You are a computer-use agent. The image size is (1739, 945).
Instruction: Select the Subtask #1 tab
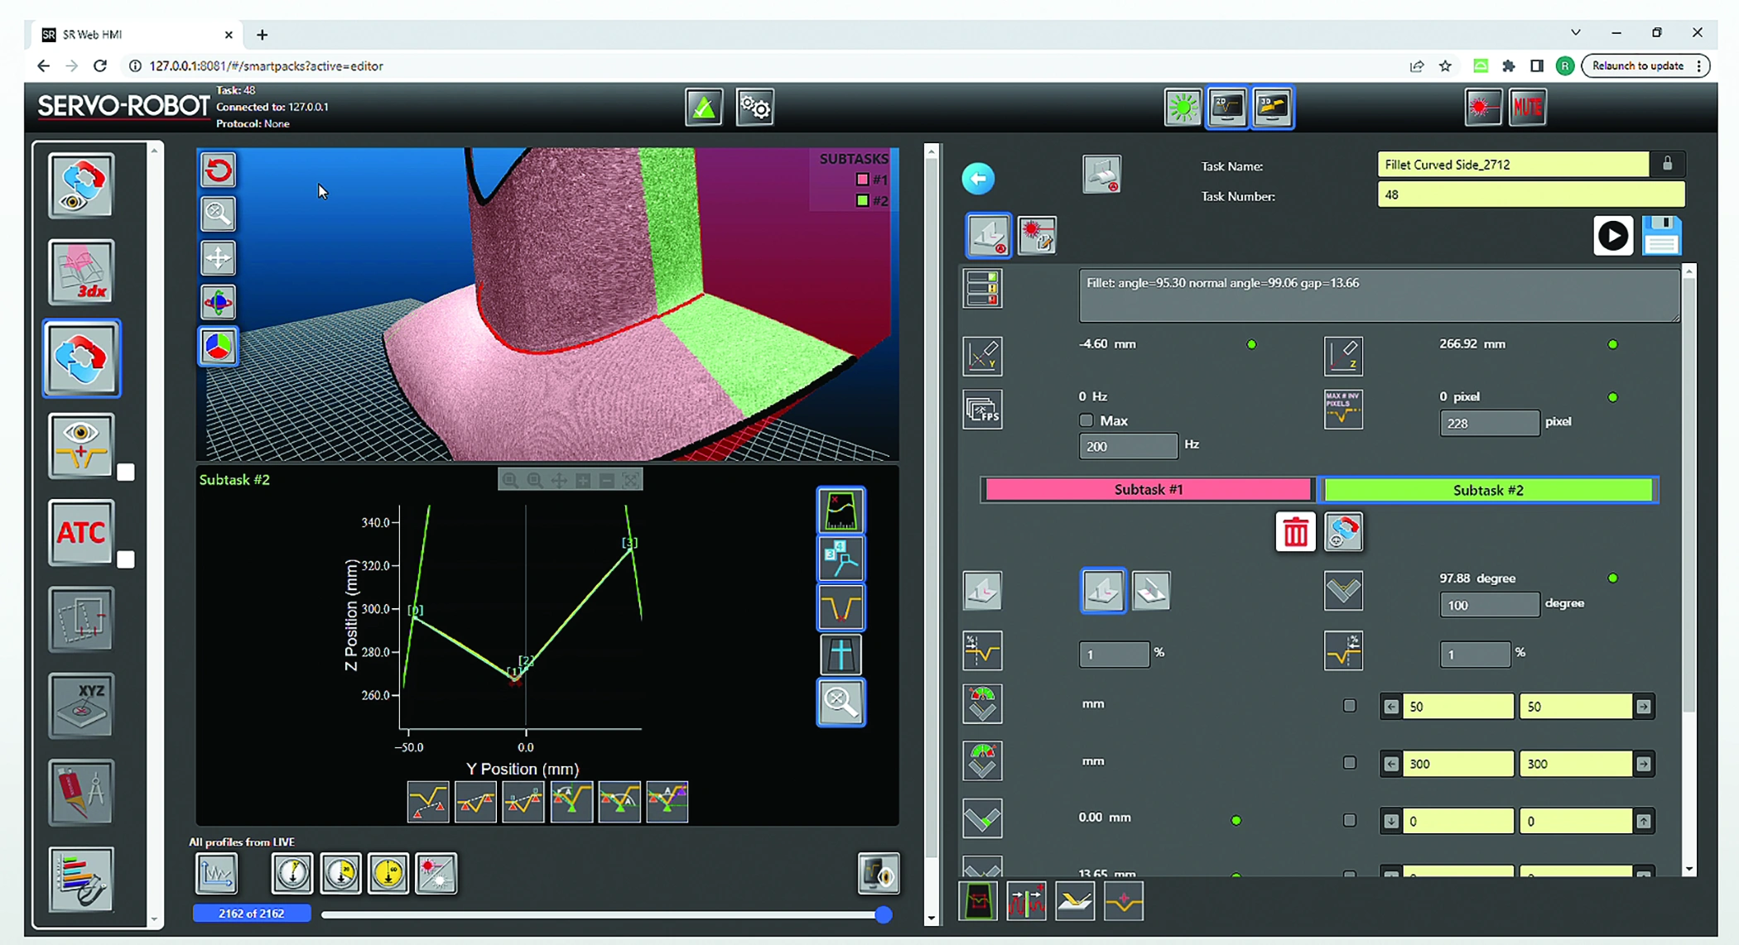[x=1149, y=490]
